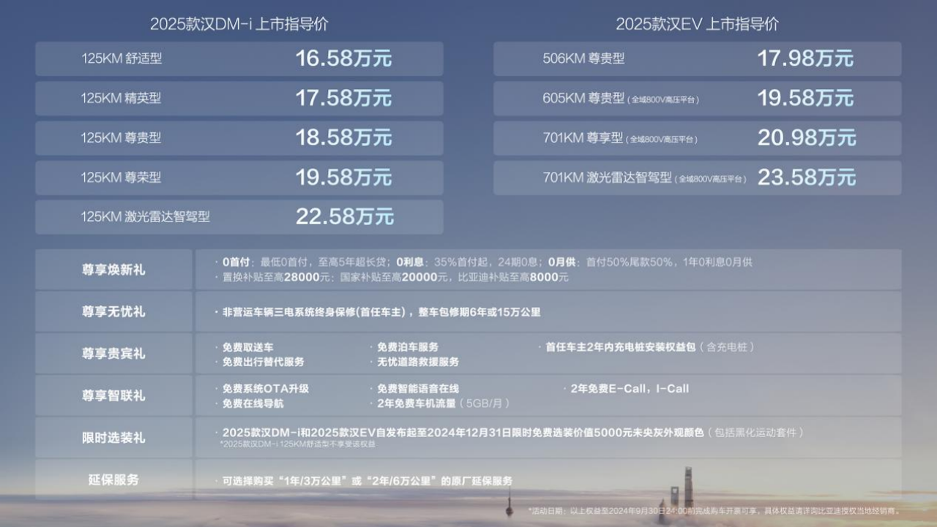Click the 三电系统终身保修 warranty line
Image resolution: width=937 pixels, height=527 pixels.
[377, 312]
